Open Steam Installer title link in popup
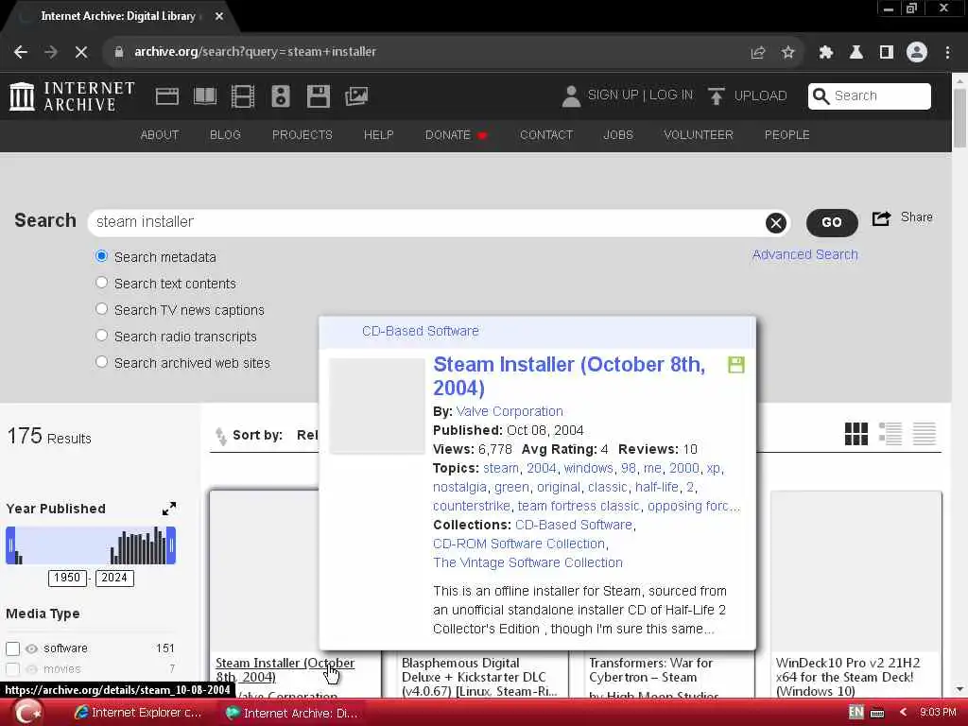This screenshot has height=726, width=968. click(568, 376)
